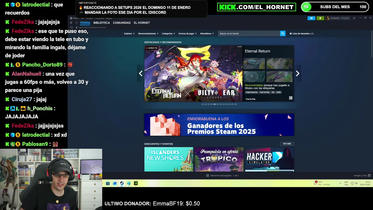
Task: Click the ESP LAA keyboard language indicator
Action: [x=346, y=183]
